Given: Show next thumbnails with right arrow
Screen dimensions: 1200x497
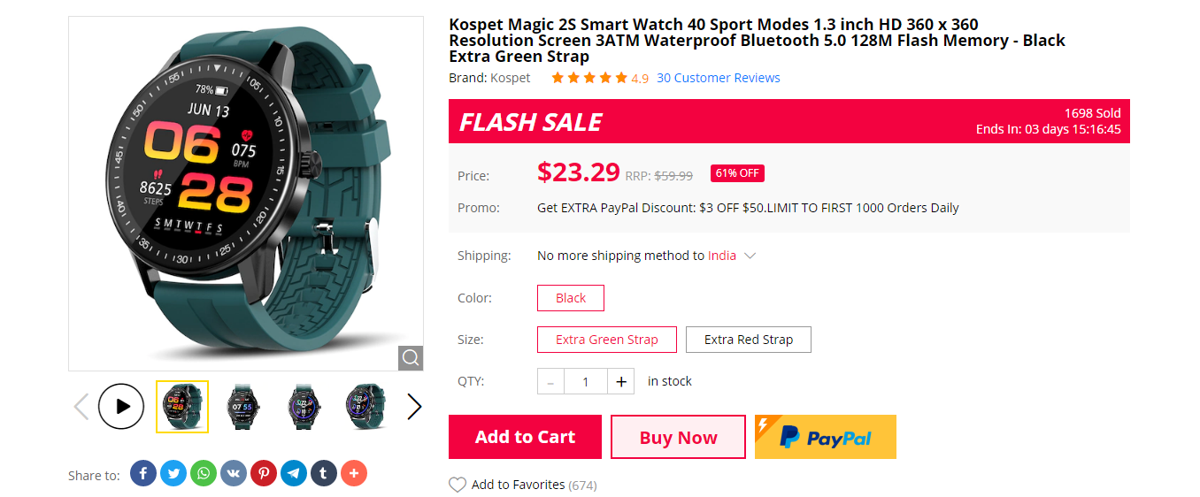Looking at the screenshot, I should click(414, 407).
